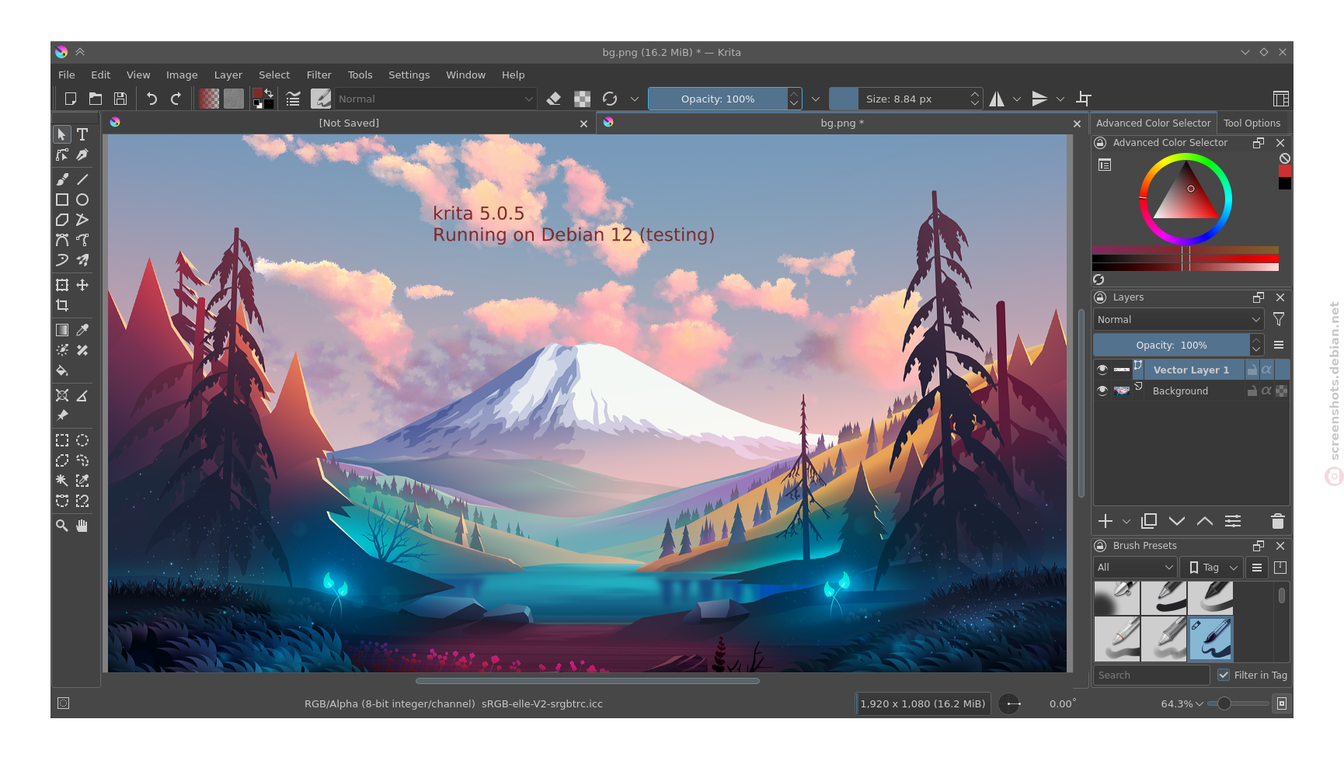Select the Text tool in toolbox
The image size is (1344, 778).
[x=82, y=134]
